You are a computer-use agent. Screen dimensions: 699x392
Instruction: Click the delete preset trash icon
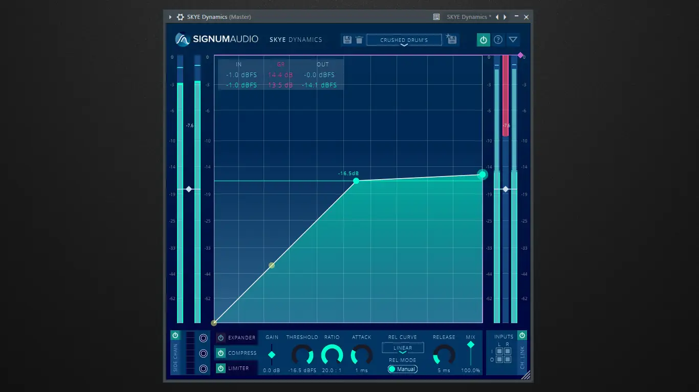pyautogui.click(x=359, y=39)
